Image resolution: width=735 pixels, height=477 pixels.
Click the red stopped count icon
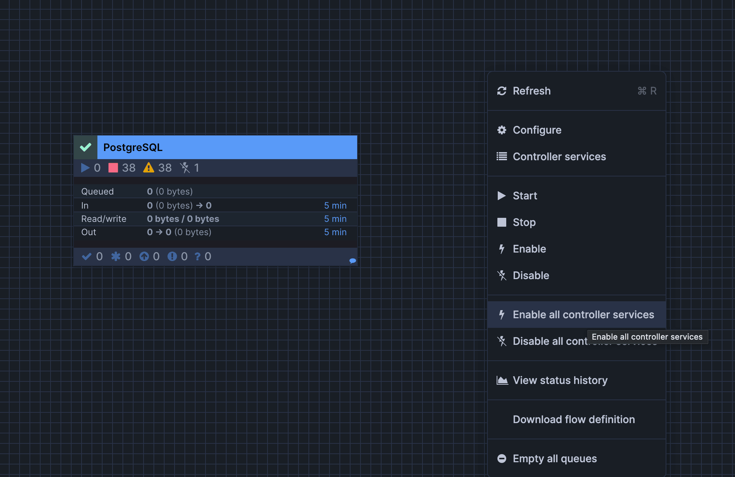pos(113,168)
